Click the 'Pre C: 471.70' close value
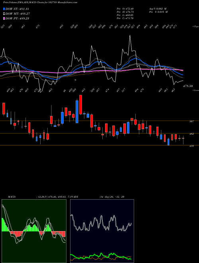 tap(125, 18)
